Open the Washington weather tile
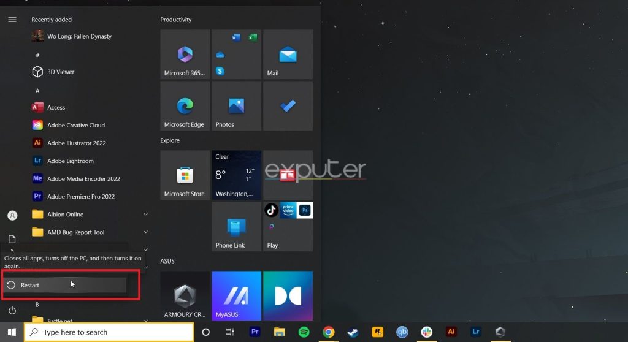Viewport: 628px width, 342px height. (x=236, y=176)
